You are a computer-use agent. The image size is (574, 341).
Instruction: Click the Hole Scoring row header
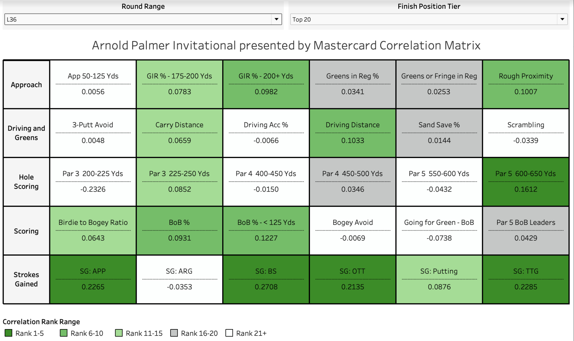tap(26, 182)
